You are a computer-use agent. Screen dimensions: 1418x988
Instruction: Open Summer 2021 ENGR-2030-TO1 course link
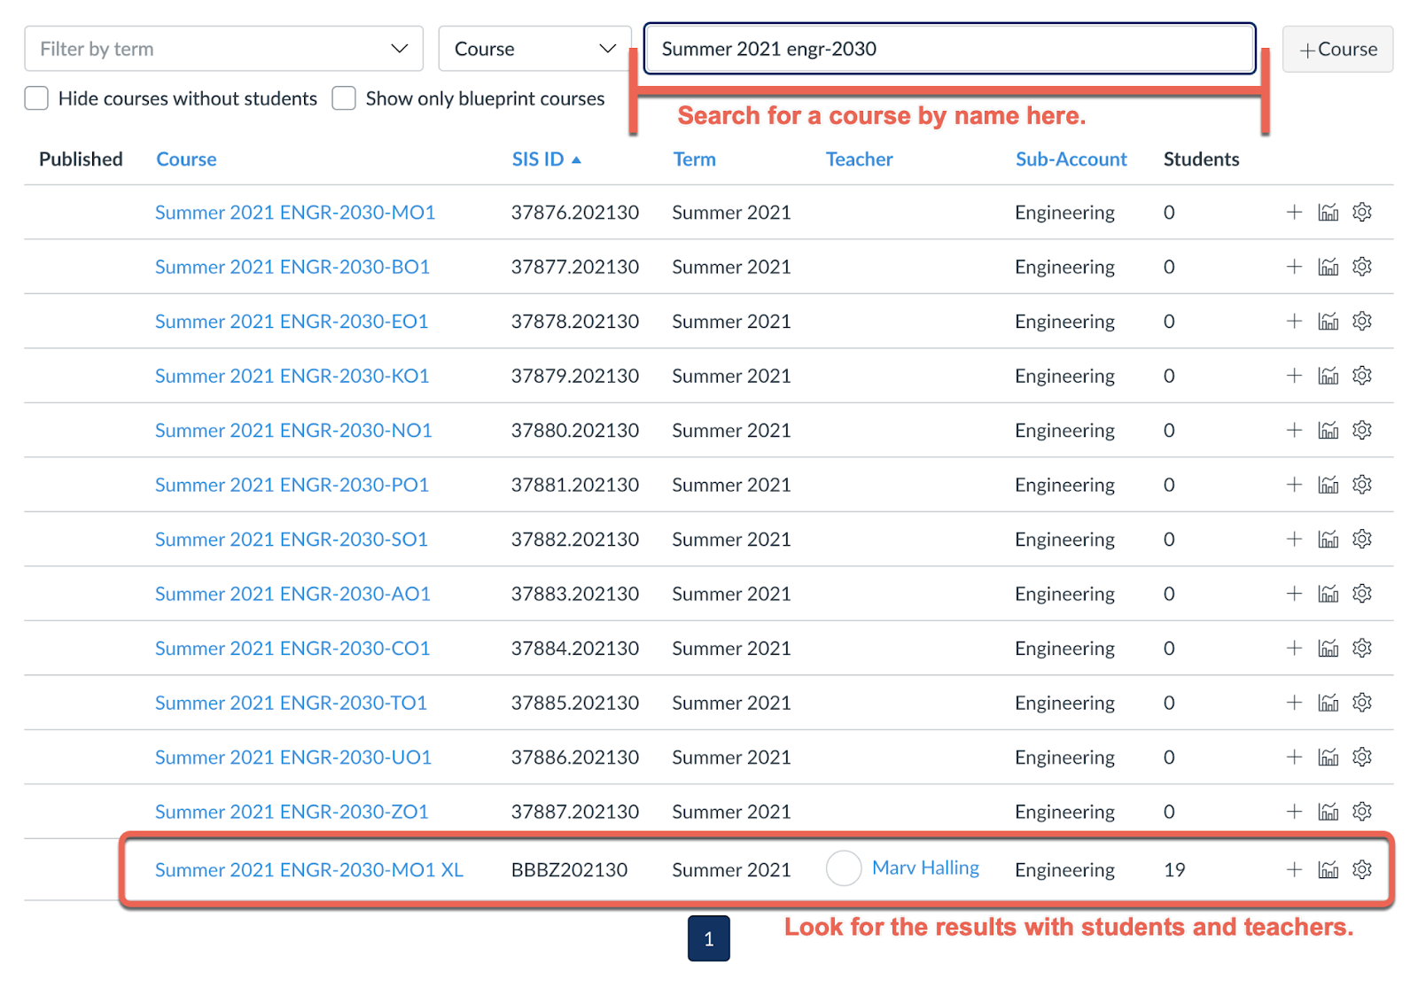tap(291, 703)
